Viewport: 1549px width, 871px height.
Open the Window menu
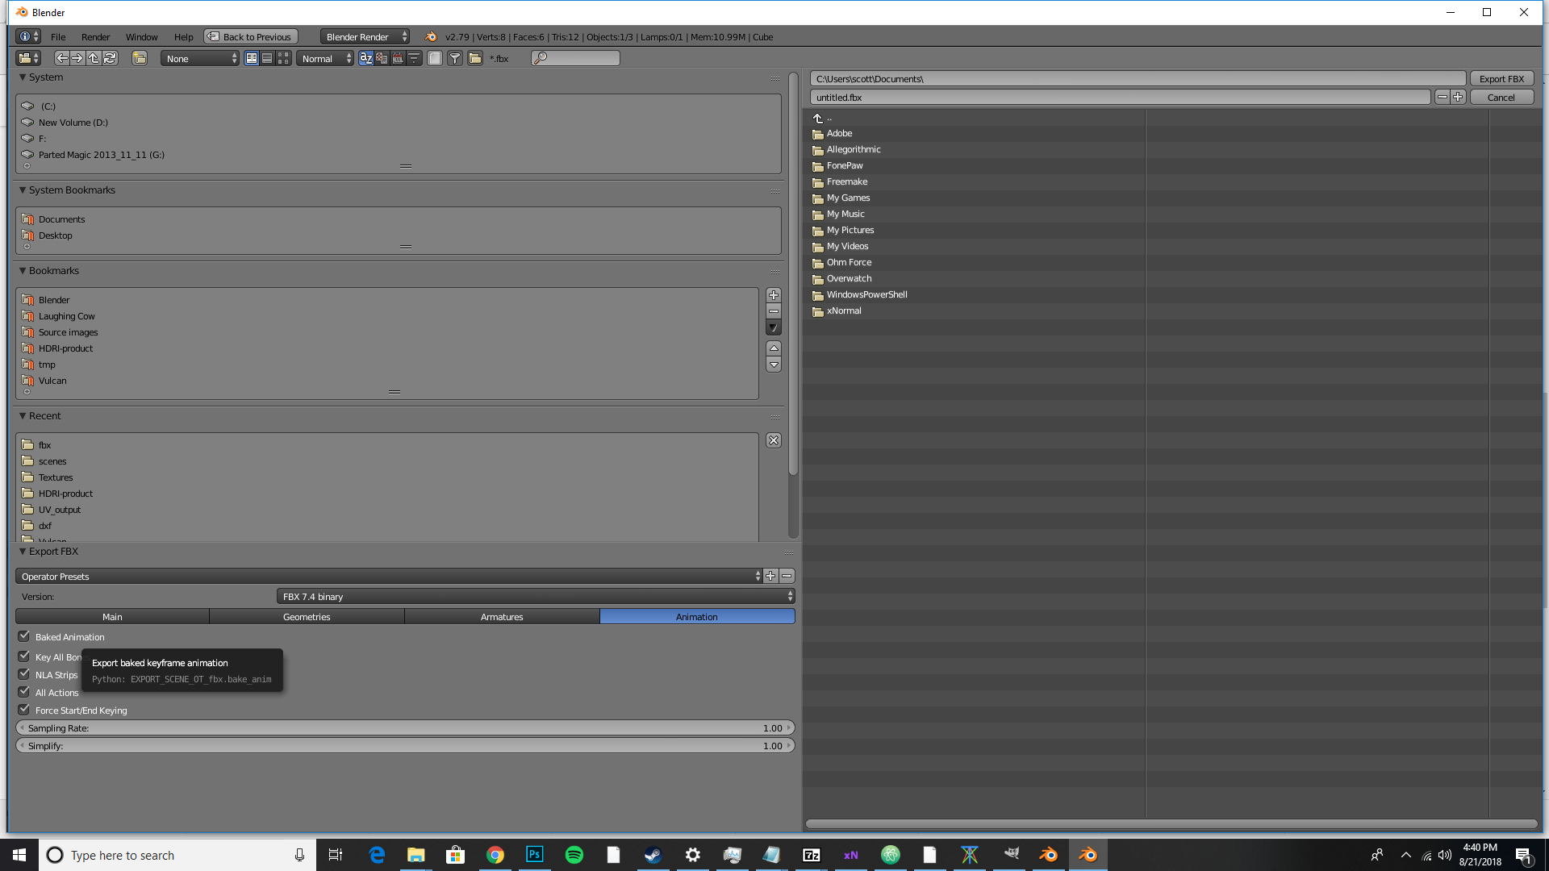[141, 37]
